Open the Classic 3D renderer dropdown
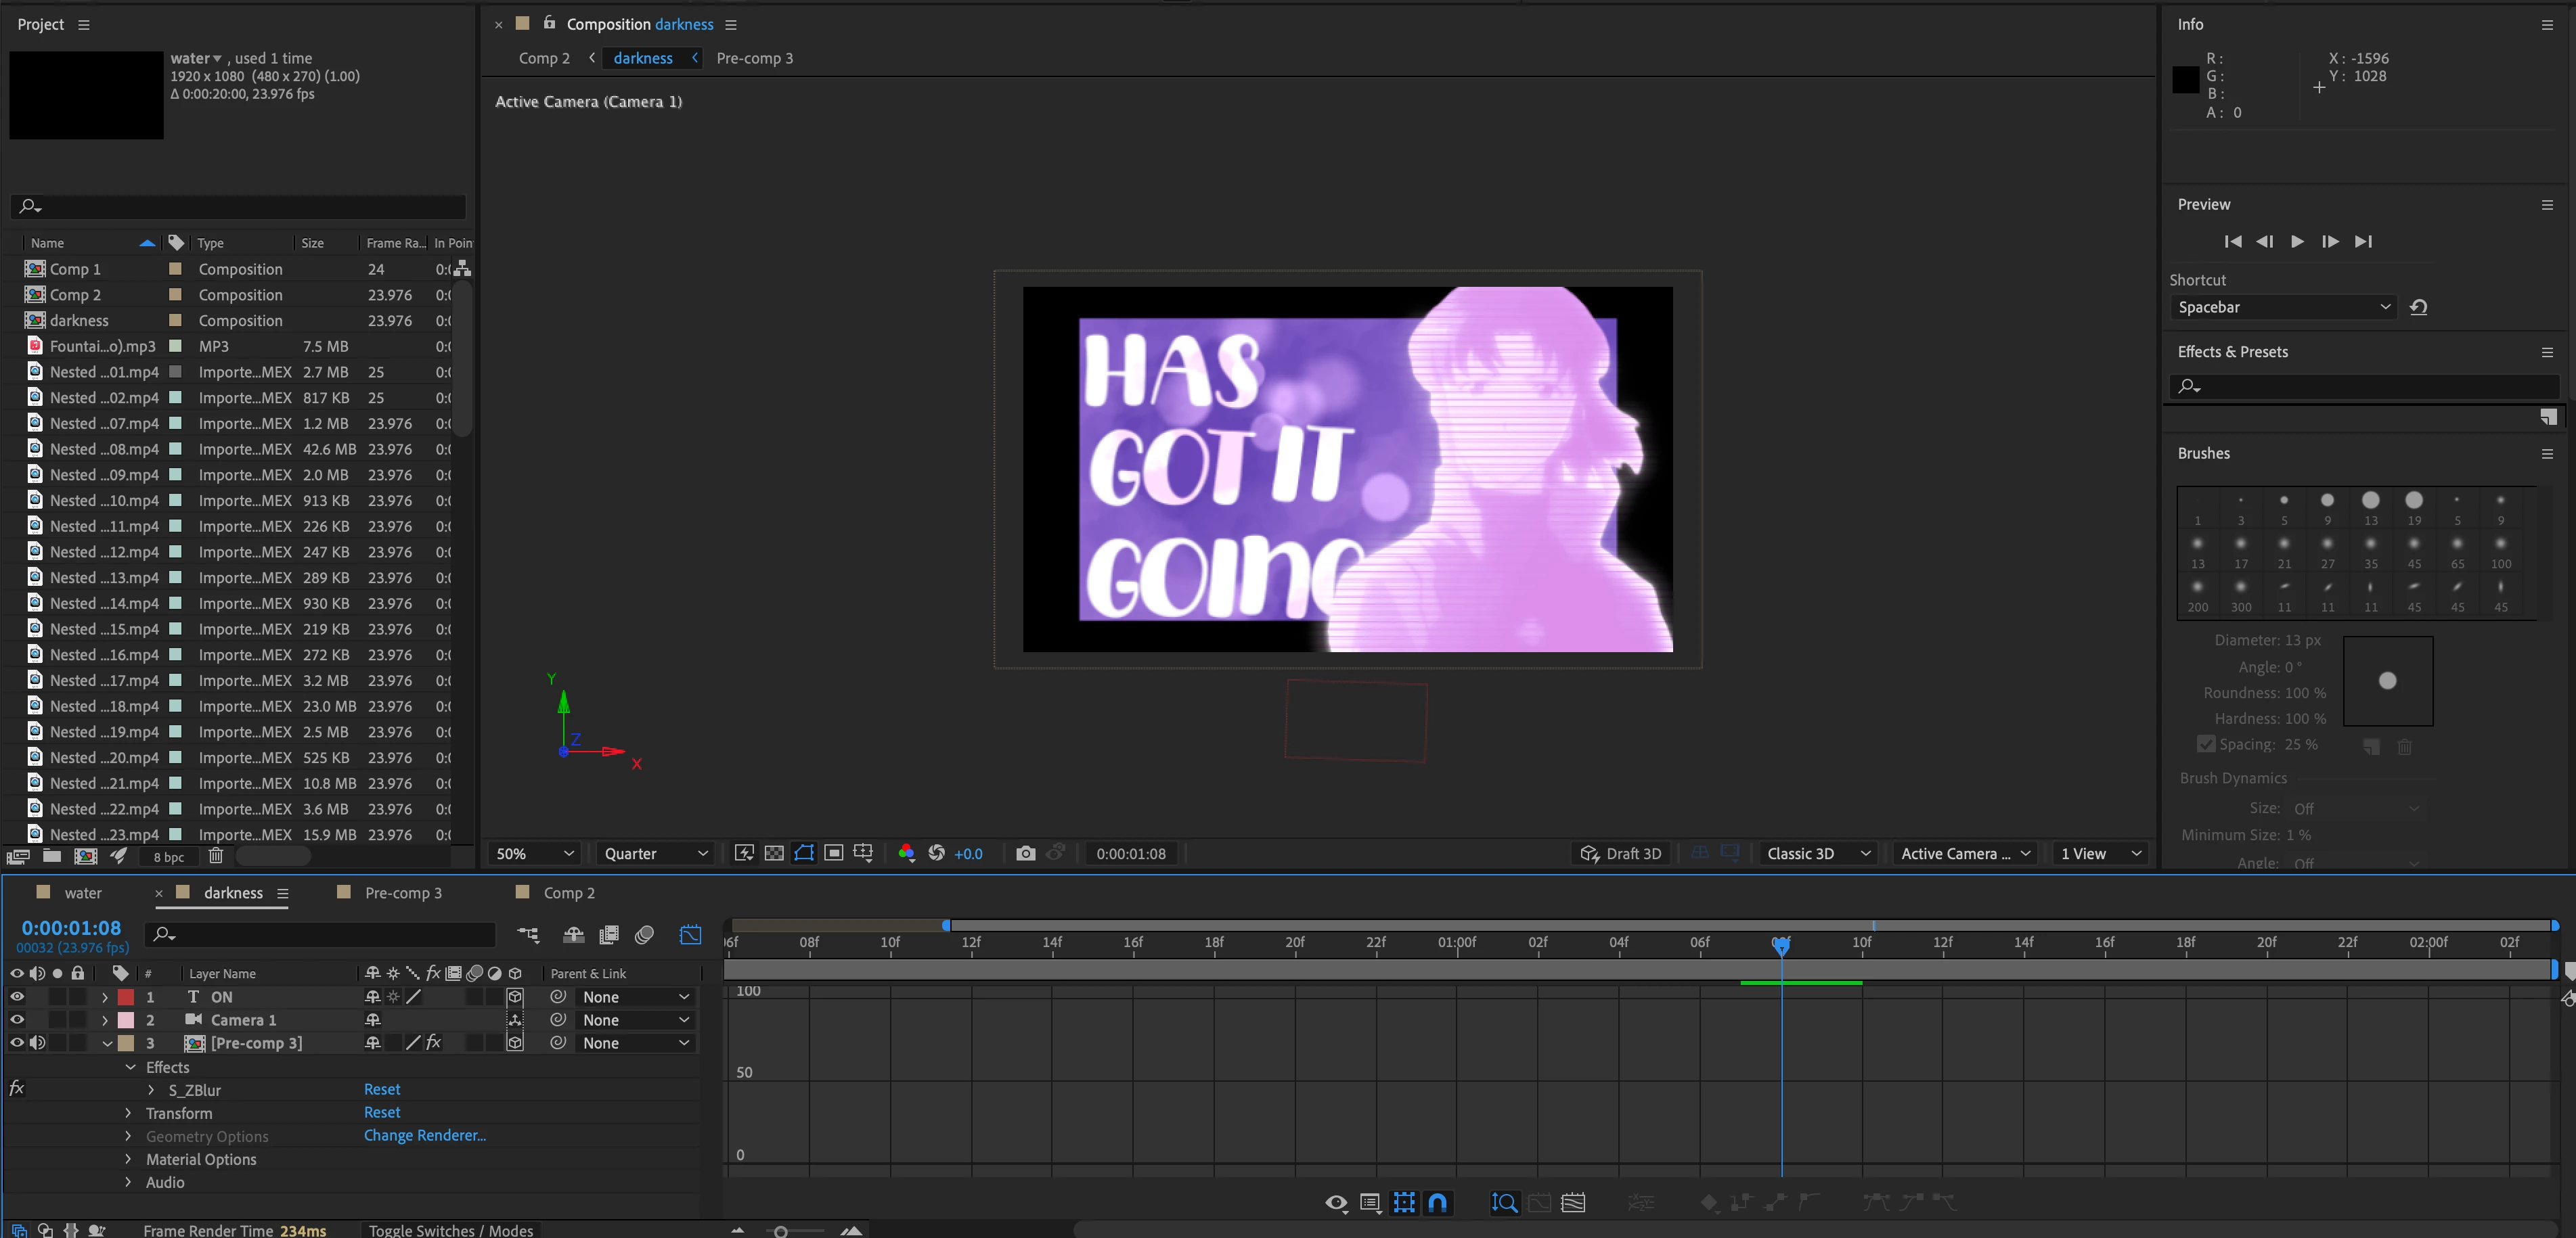2576x1238 pixels. pyautogui.click(x=1817, y=853)
